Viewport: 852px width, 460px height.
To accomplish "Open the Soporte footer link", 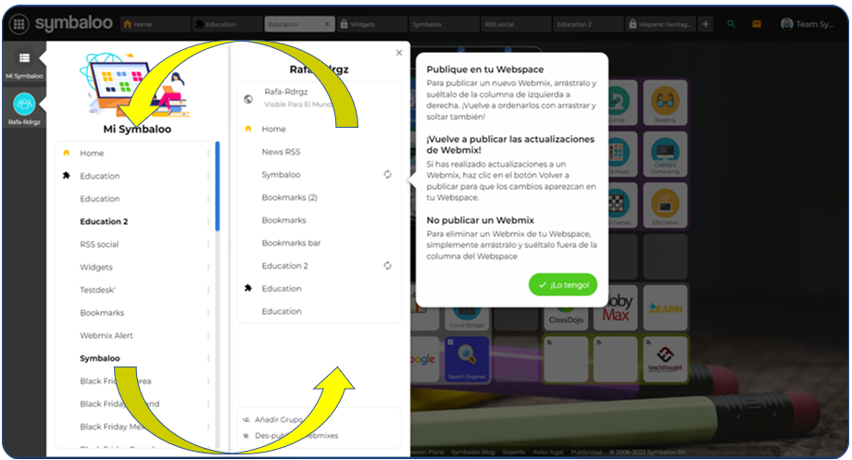I will pyautogui.click(x=513, y=452).
